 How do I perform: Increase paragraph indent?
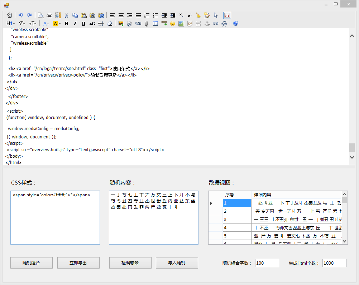[164, 15]
